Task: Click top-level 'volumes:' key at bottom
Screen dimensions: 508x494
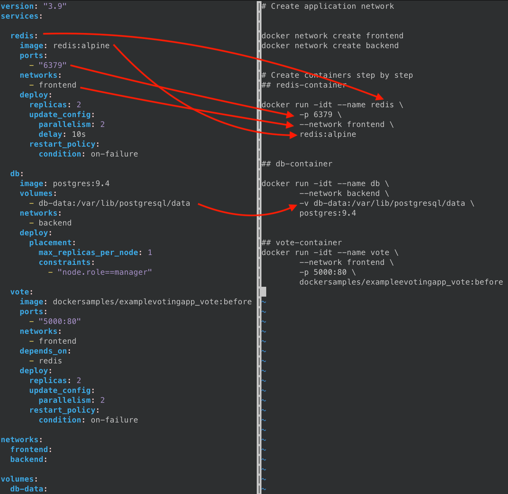Action: (19, 479)
